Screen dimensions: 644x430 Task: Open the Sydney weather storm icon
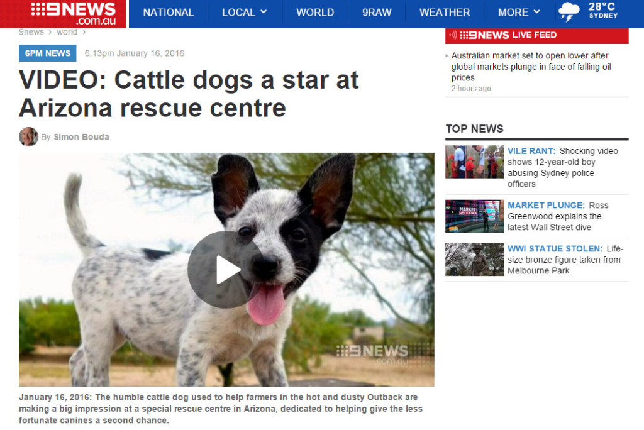[x=569, y=11]
